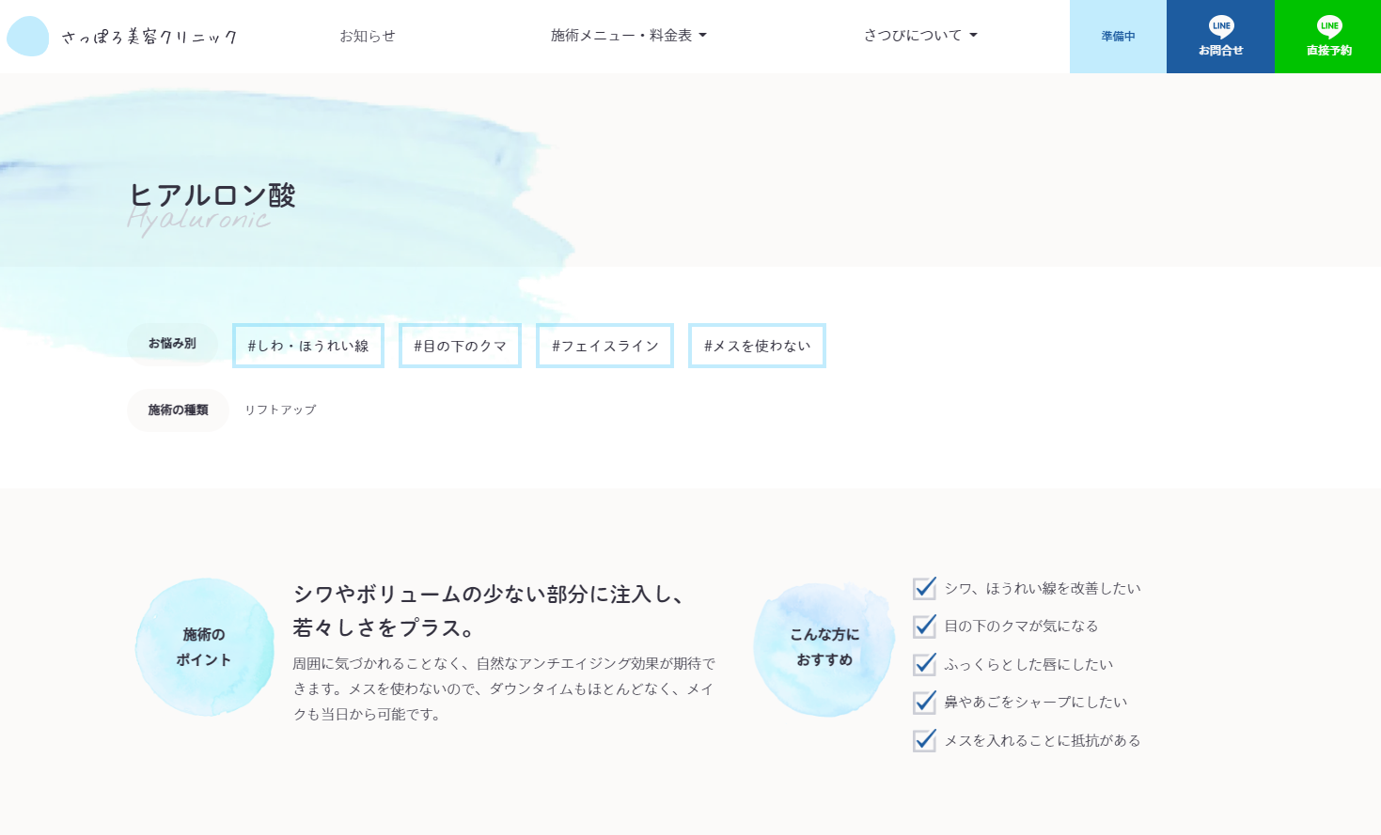Click the LINE お問合せ icon
1381x835 pixels.
[x=1219, y=28]
